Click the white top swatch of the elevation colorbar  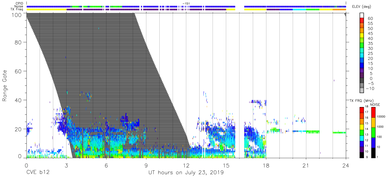(362, 16)
